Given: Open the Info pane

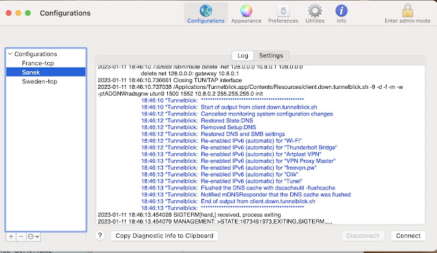Looking at the screenshot, I should click(x=341, y=14).
